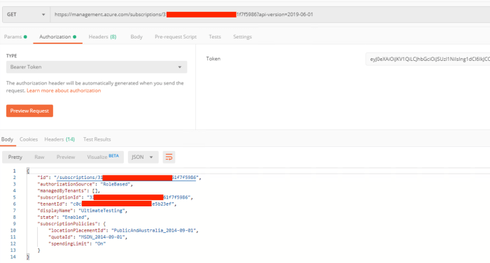Click the "Enabled" state value
Screen dimensions: 490x263
(x=75, y=217)
